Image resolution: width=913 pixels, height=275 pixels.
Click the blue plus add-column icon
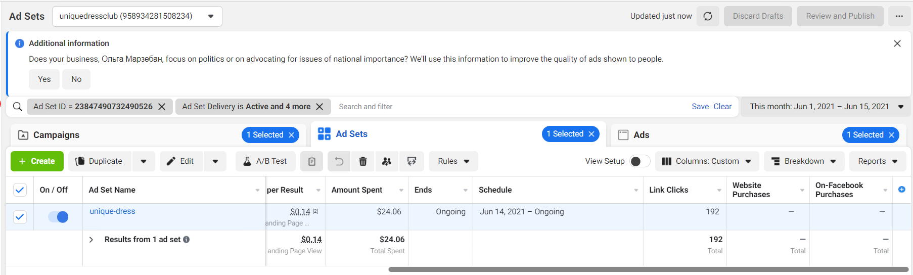click(901, 190)
